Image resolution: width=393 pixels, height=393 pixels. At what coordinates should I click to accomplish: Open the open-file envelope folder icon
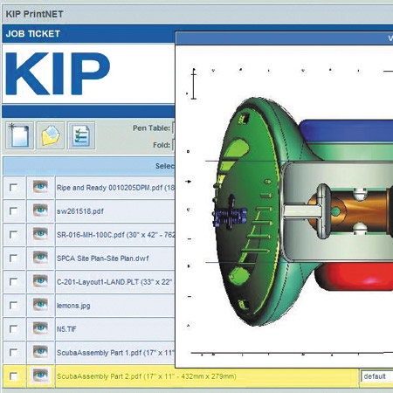tap(51, 135)
